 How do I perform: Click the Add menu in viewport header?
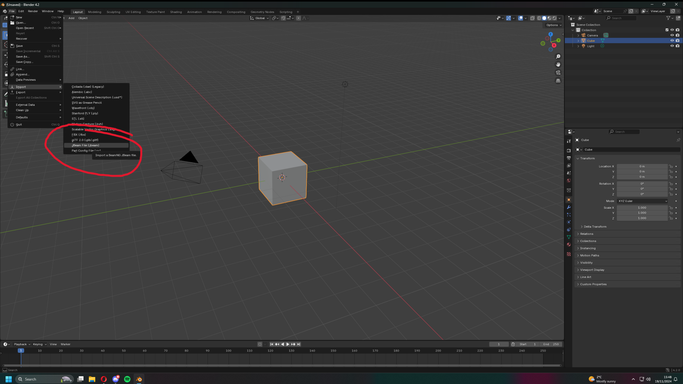72,18
